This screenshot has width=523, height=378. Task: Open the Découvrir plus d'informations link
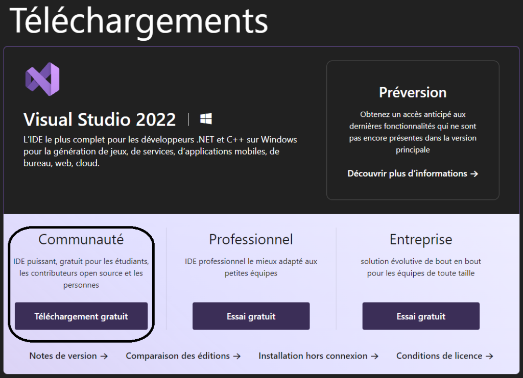[x=413, y=173]
